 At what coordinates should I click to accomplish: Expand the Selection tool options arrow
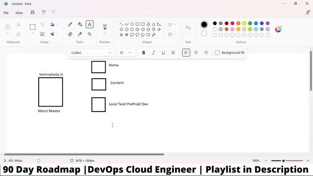click(33, 33)
